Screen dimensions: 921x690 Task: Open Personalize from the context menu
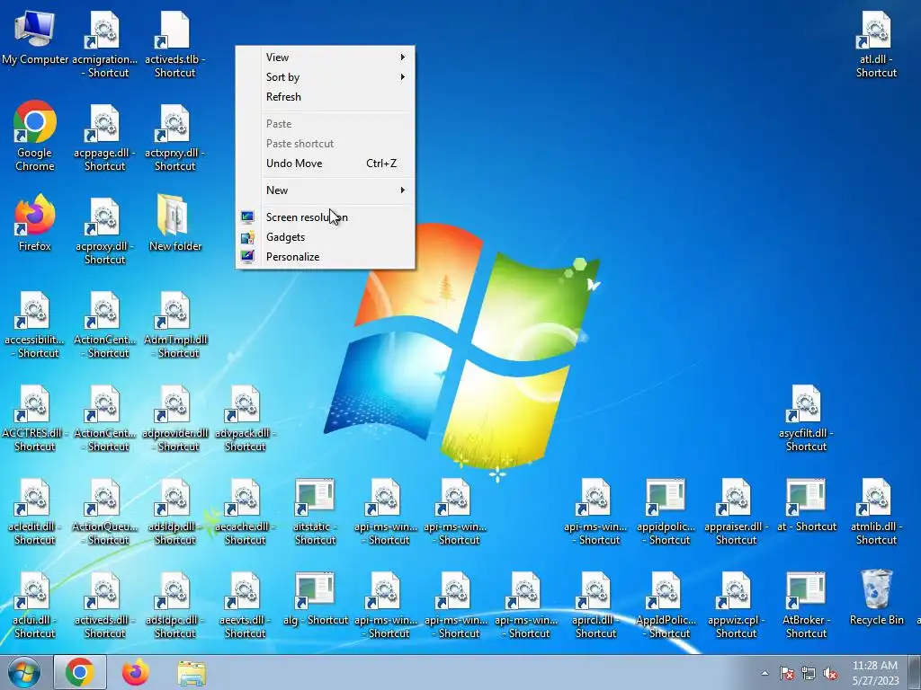coord(326,257)
